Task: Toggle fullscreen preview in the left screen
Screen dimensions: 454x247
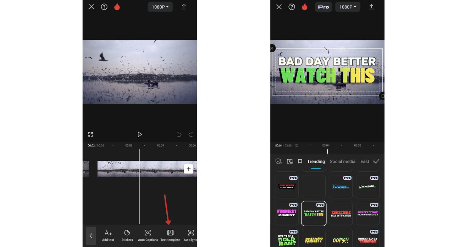Action: [90, 134]
